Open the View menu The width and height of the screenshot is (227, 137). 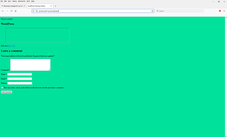coord(10,1)
